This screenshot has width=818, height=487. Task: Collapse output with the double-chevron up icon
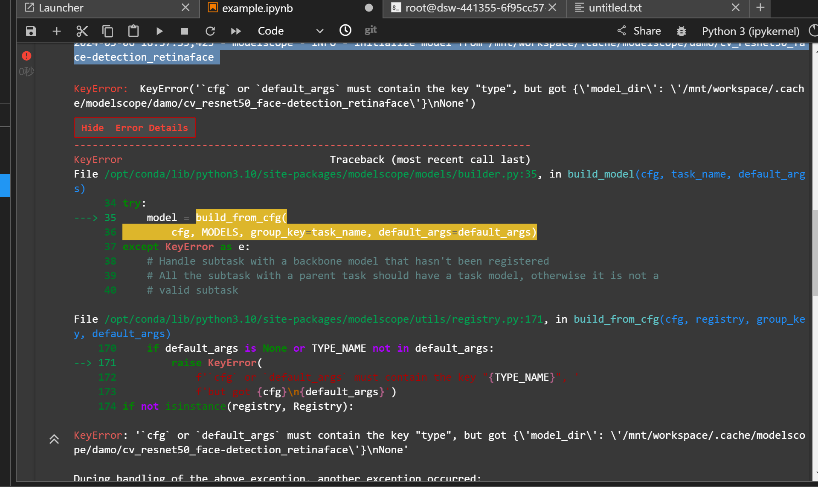click(54, 439)
